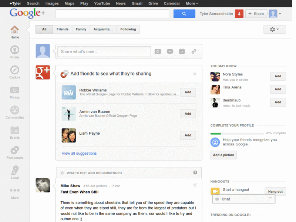Open the settings gear dropdown
This screenshot has height=222, width=296.
(275, 30)
